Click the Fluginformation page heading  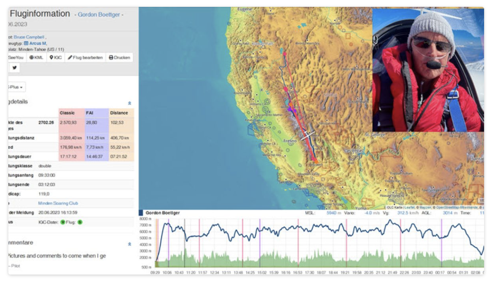(40, 14)
